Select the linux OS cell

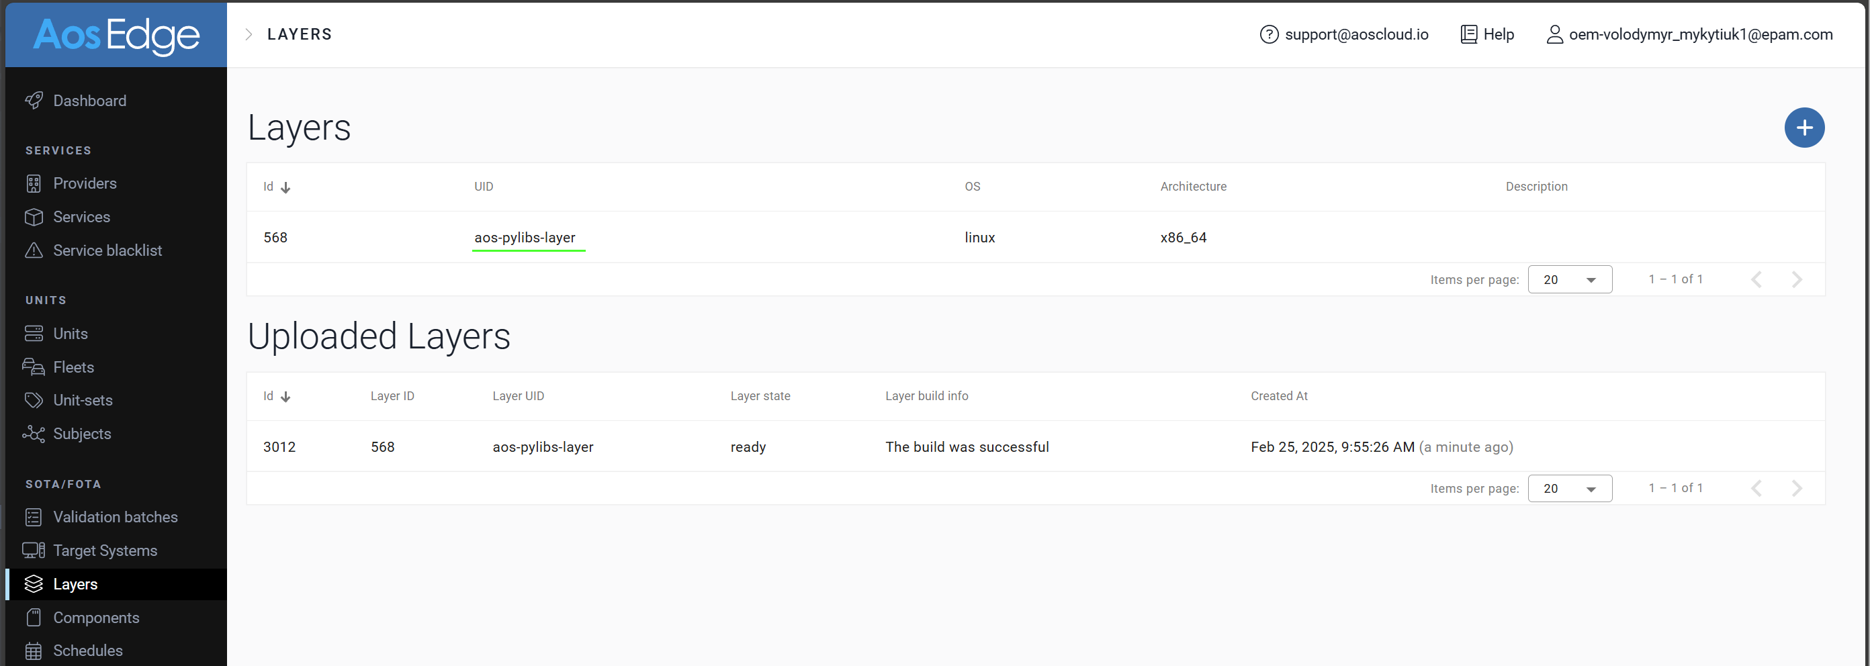(979, 238)
